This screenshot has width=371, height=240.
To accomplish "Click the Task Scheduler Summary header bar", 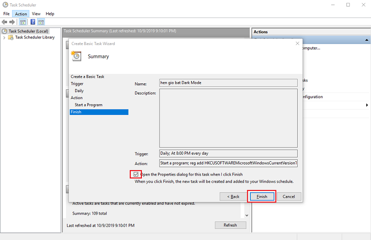I will (156, 32).
